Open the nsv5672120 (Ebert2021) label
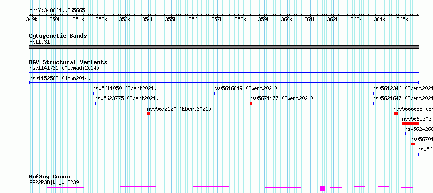 179,109
